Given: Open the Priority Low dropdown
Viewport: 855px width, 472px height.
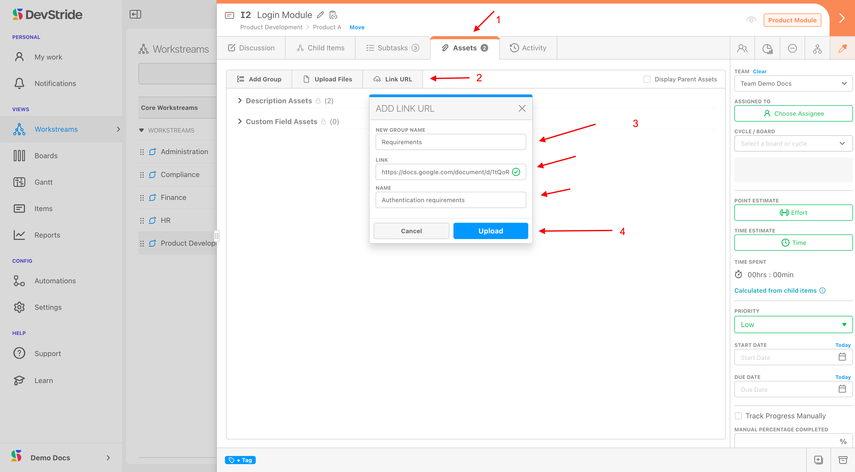Looking at the screenshot, I should click(x=793, y=324).
